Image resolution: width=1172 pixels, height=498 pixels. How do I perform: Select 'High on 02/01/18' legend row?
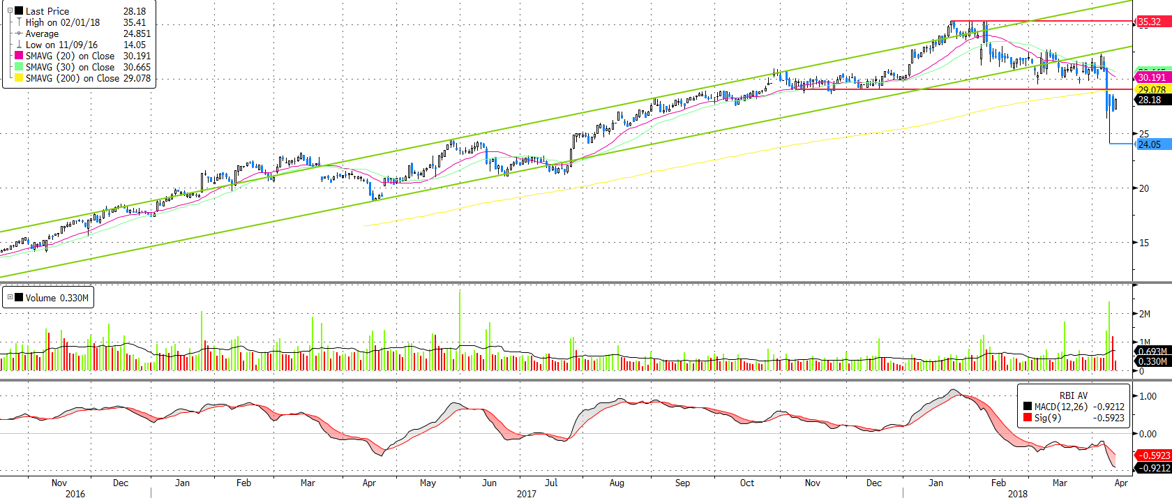coord(63,22)
